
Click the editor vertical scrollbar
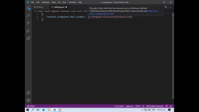click(173, 56)
